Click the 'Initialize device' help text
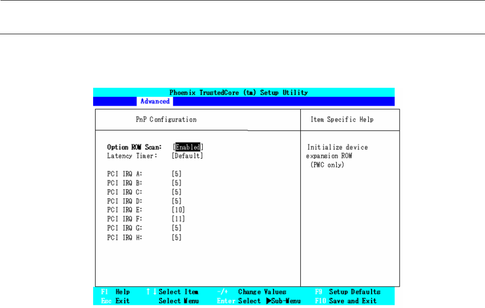Image resolution: width=485 pixels, height=308 pixels. pos(337,147)
